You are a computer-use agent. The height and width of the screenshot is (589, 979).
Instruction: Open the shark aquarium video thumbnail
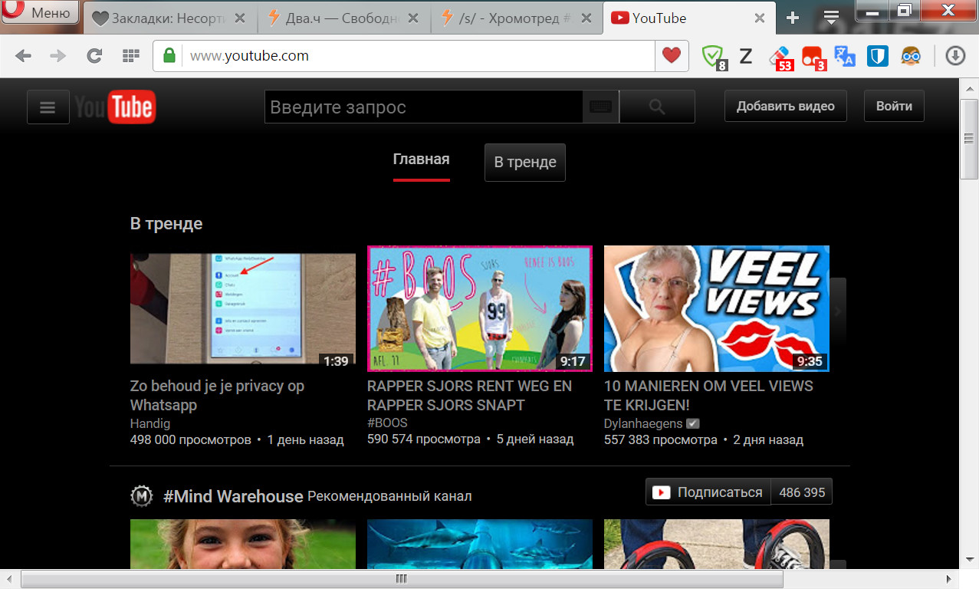point(480,545)
